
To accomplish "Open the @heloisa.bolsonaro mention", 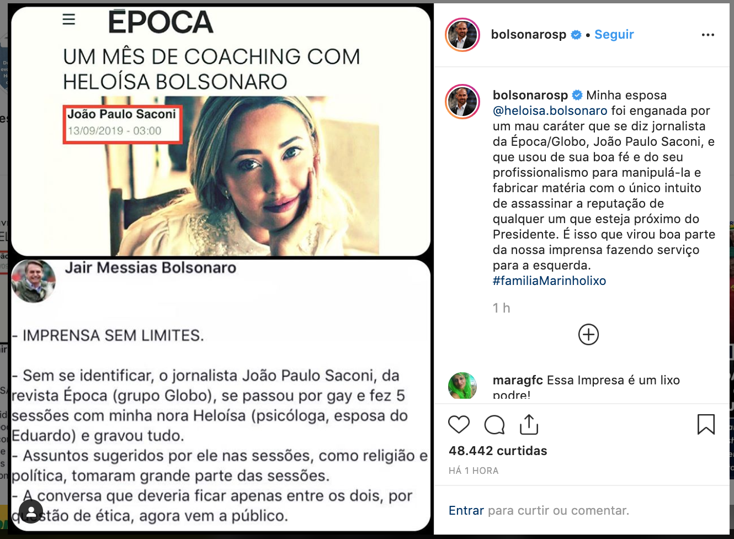I will click(550, 110).
